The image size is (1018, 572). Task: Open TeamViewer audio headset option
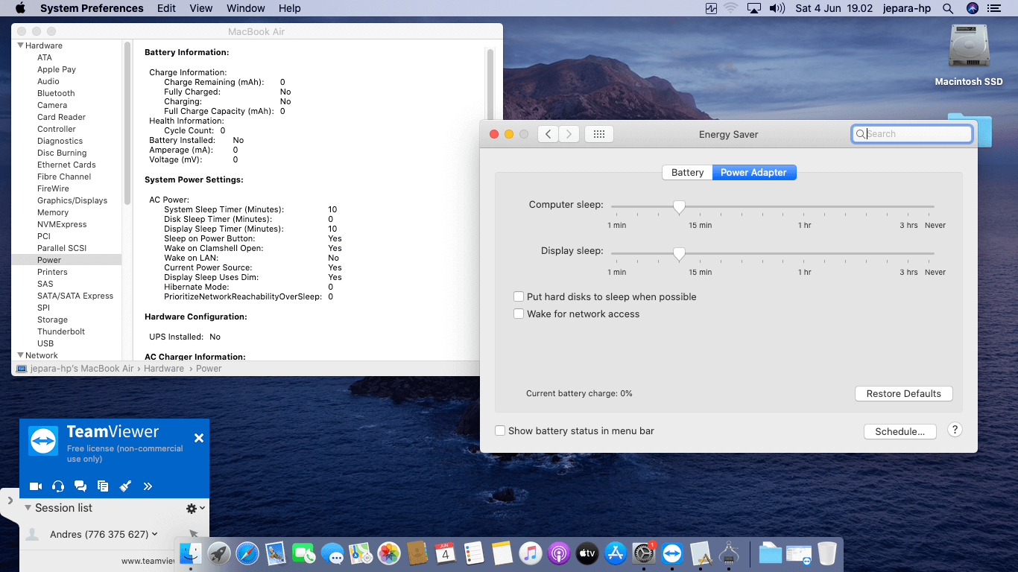pyautogui.click(x=58, y=486)
